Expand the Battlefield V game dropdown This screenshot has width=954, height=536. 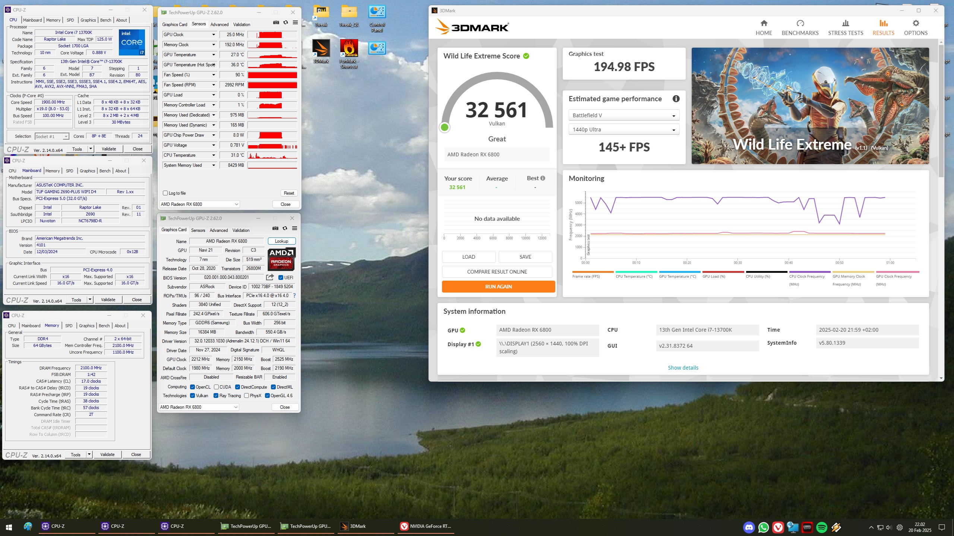pyautogui.click(x=624, y=115)
